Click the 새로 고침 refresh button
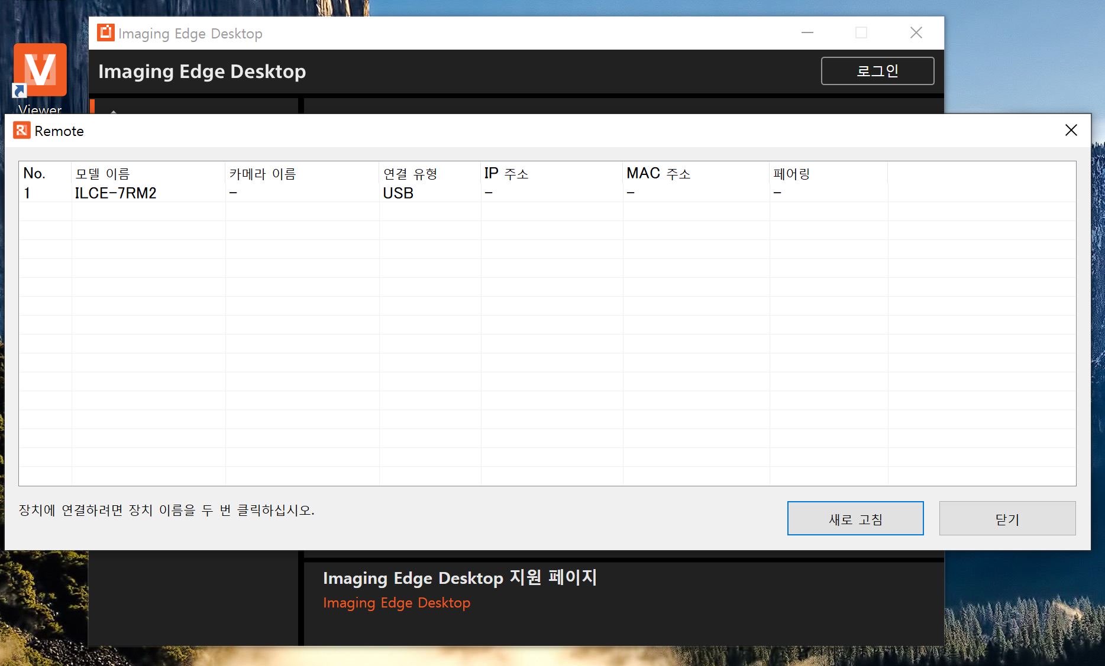 [x=855, y=518]
